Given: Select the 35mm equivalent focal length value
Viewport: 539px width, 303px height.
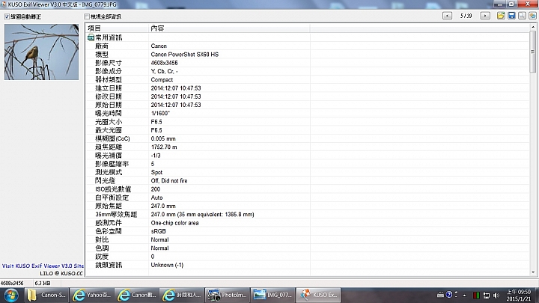Looking at the screenshot, I should click(202, 215).
